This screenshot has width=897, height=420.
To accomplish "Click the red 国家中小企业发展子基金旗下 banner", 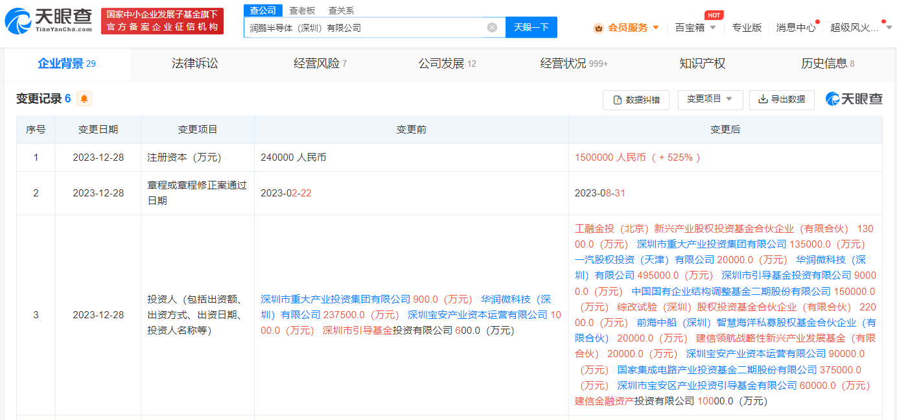I will [x=162, y=21].
